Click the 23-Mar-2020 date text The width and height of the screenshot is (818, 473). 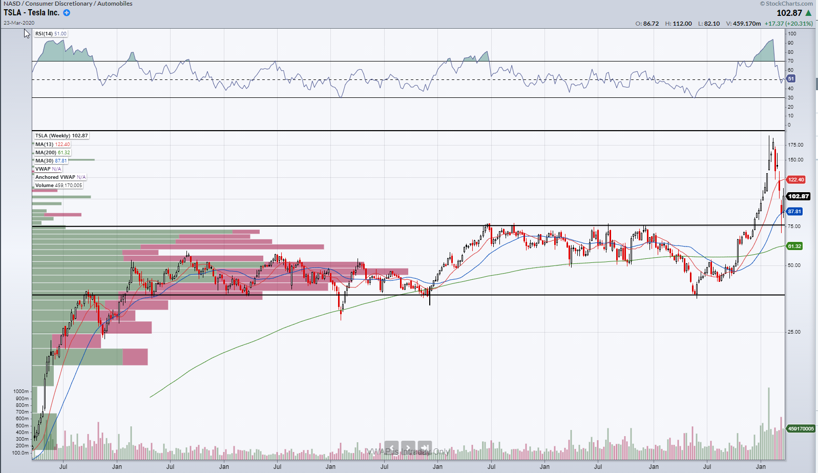click(x=19, y=23)
